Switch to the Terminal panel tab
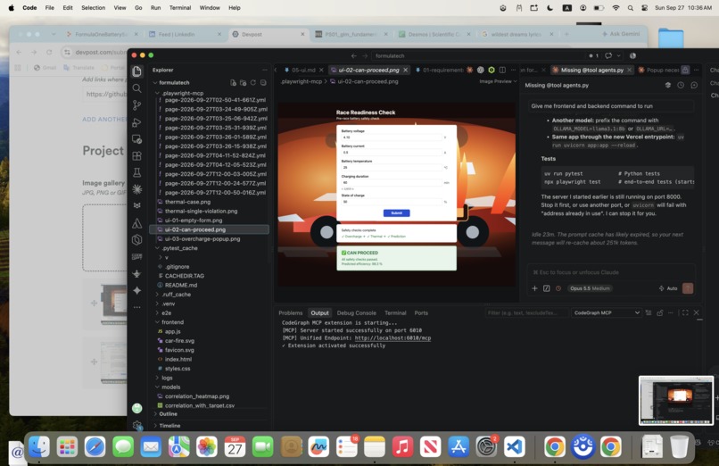This screenshot has height=466, width=719. pos(395,312)
